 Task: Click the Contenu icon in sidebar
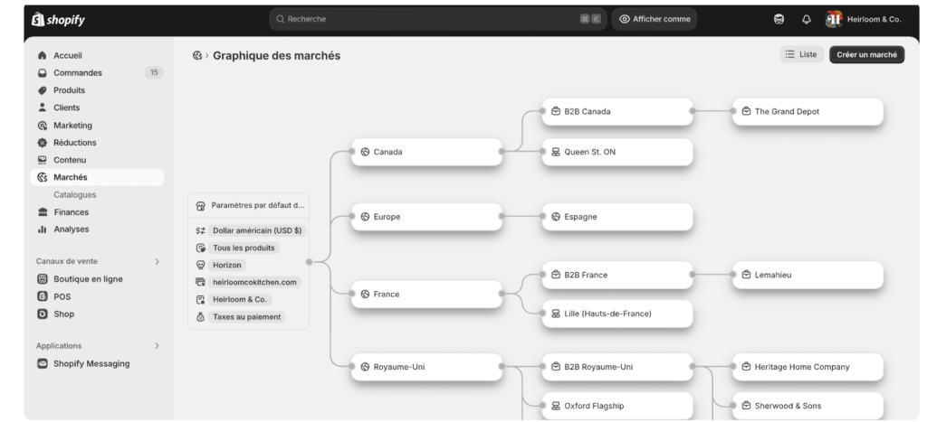pos(42,160)
